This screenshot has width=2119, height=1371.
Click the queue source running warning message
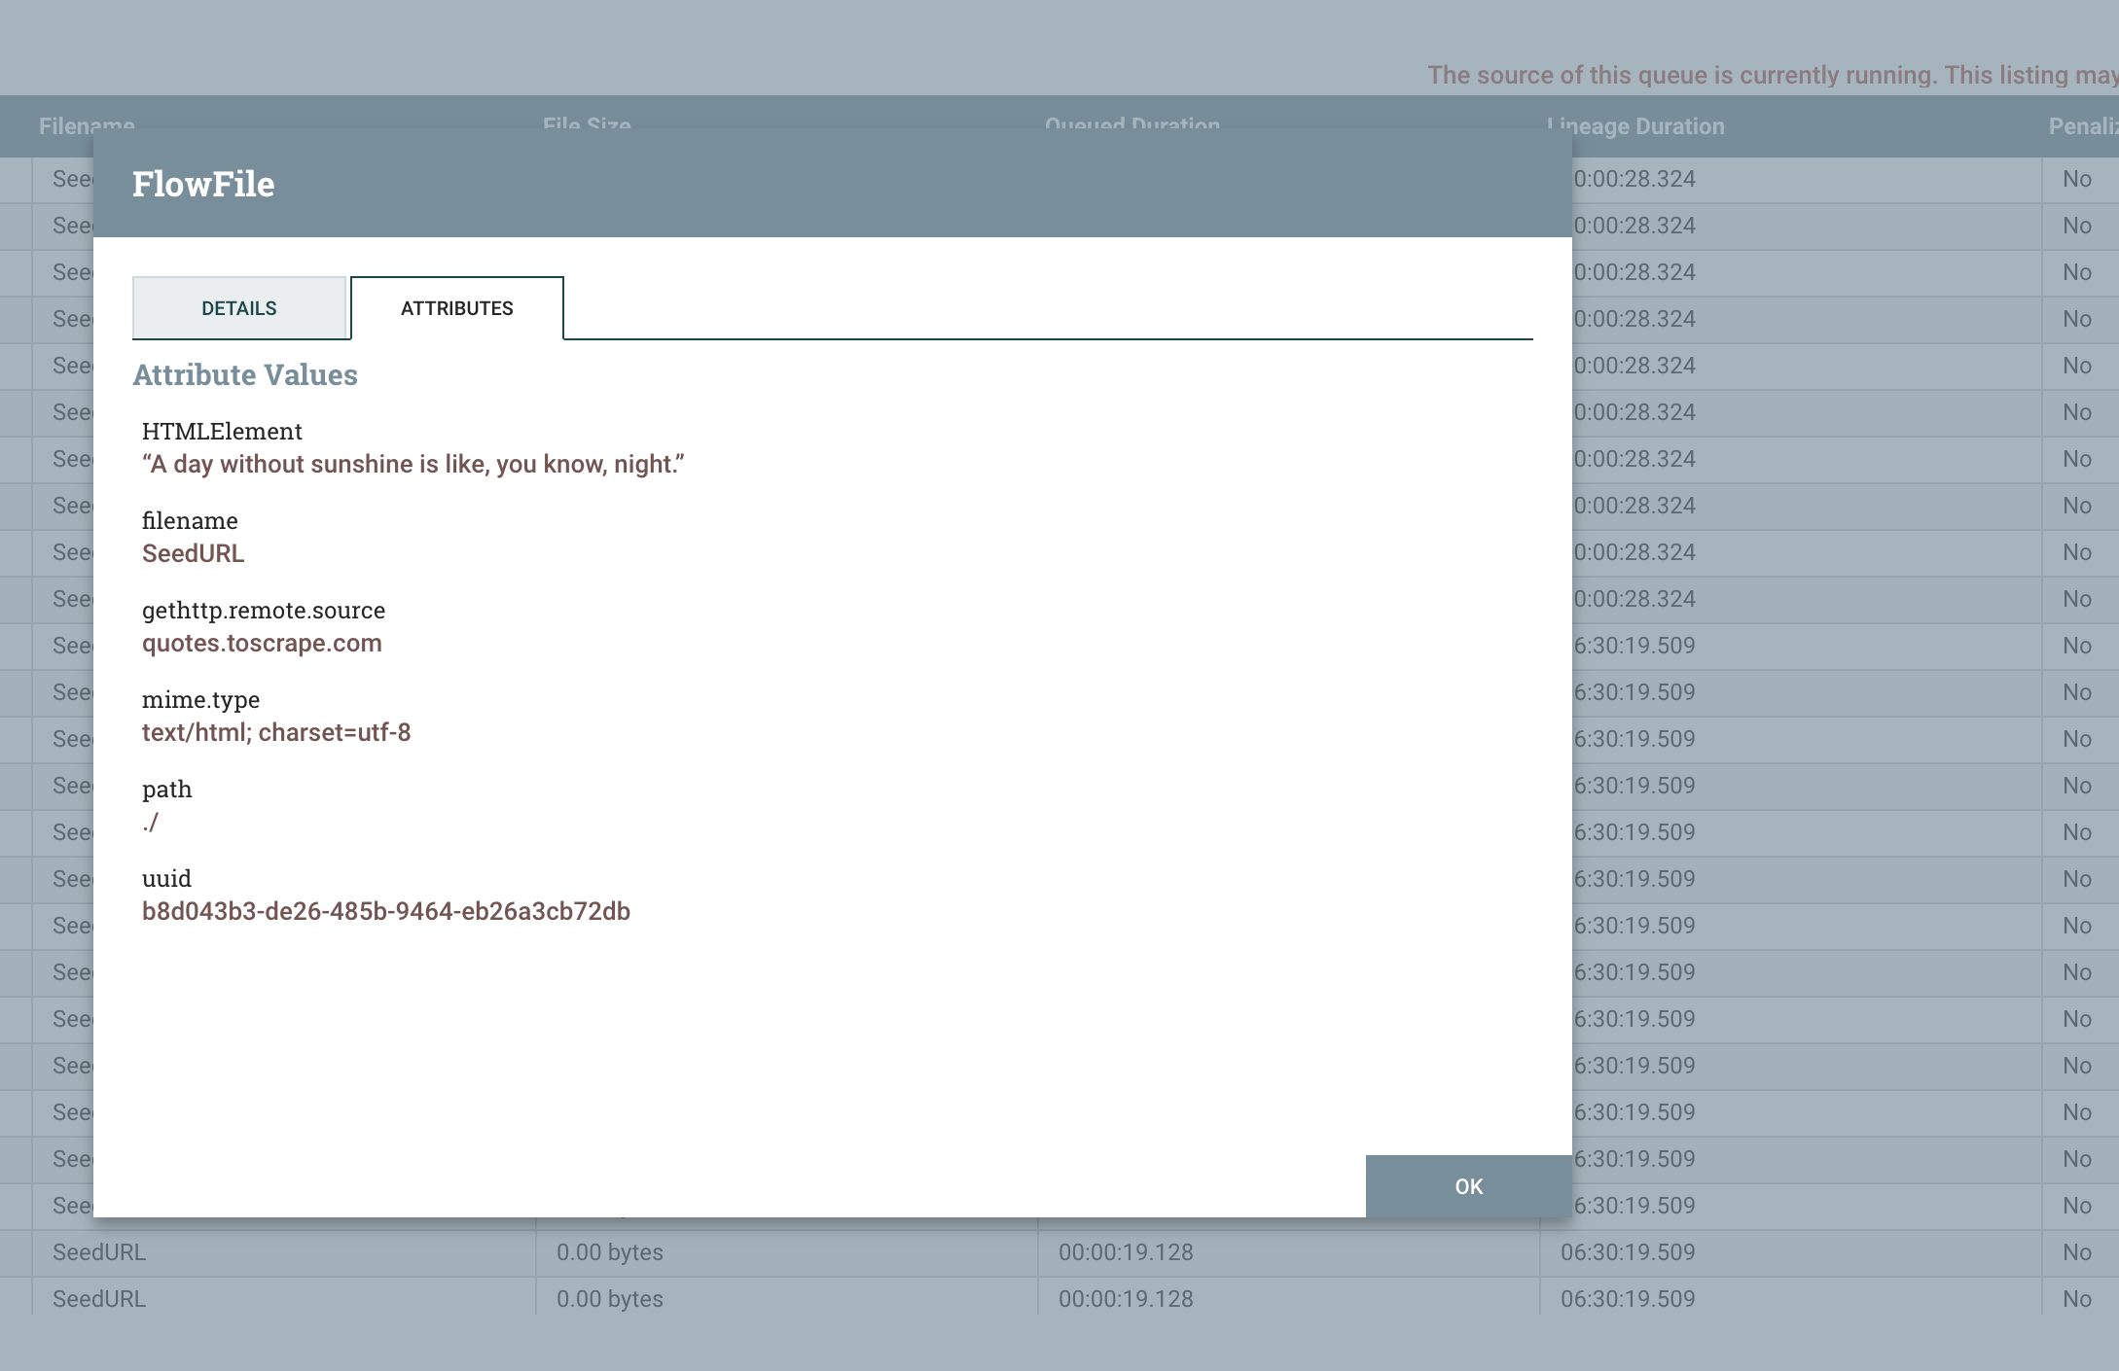[1771, 75]
